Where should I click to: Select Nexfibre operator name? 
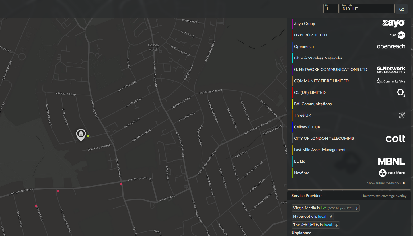(302, 173)
